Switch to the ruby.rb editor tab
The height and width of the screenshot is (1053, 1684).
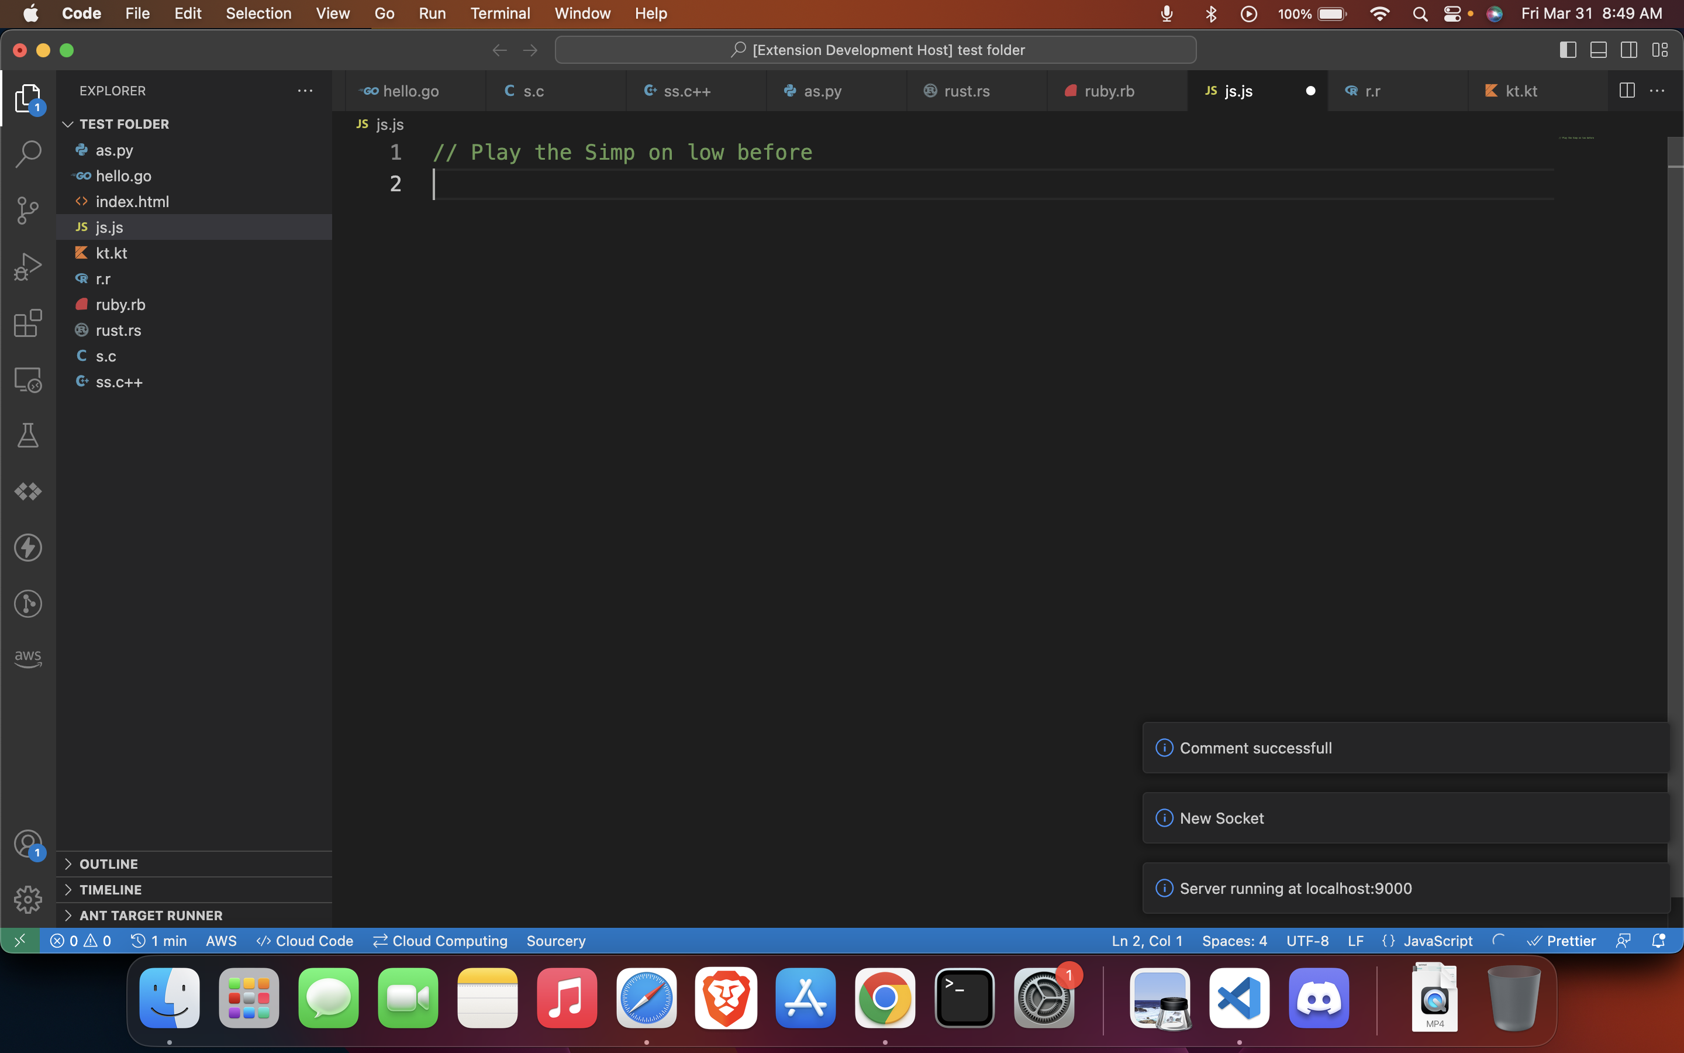[x=1109, y=91]
